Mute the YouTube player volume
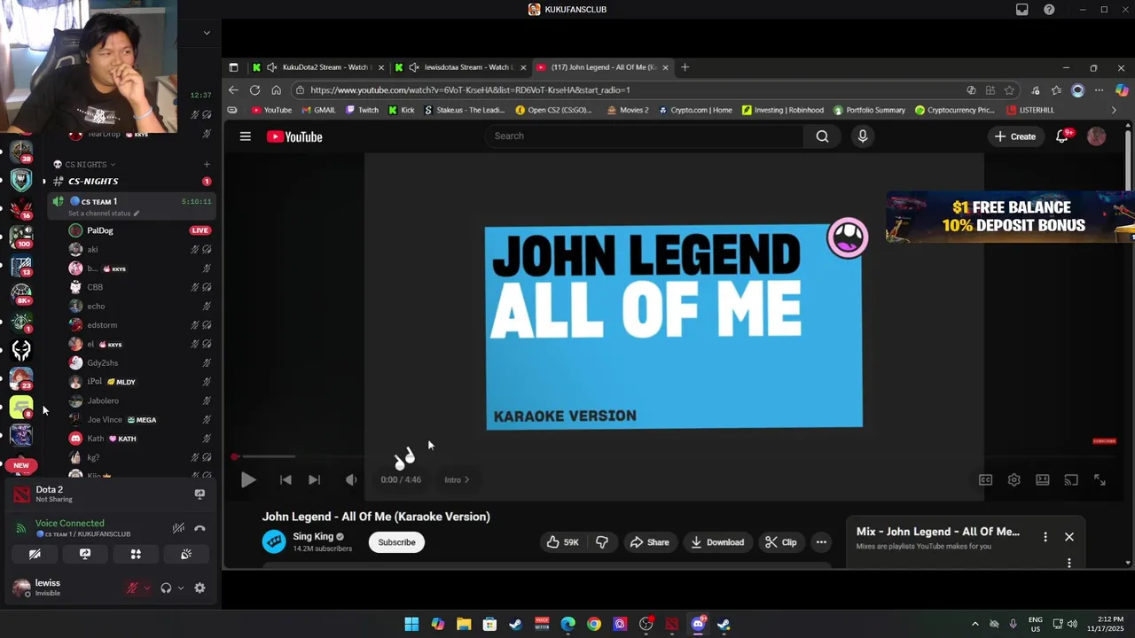The image size is (1135, 638). tap(351, 479)
